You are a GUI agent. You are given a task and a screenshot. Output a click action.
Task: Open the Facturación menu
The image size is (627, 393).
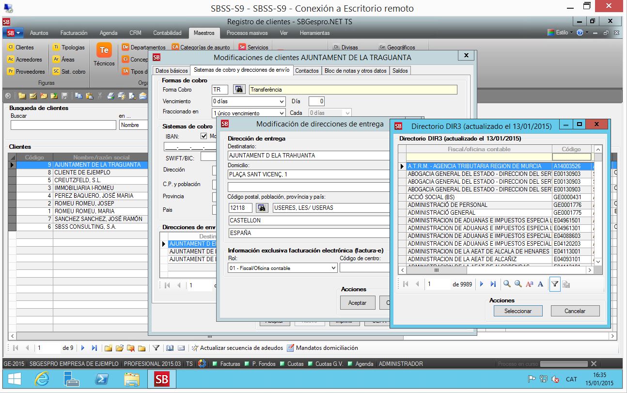(74, 33)
